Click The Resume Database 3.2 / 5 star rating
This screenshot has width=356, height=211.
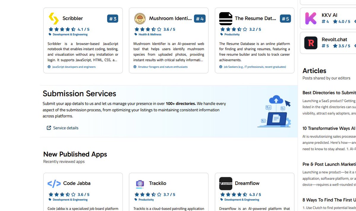tap(241, 29)
